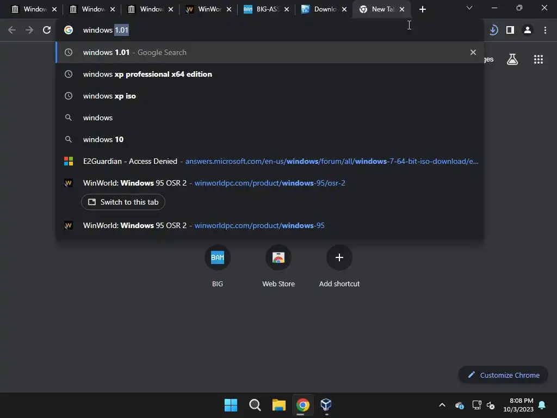Open winworldpc.com/product/windows-95 suggestion

pos(270,225)
